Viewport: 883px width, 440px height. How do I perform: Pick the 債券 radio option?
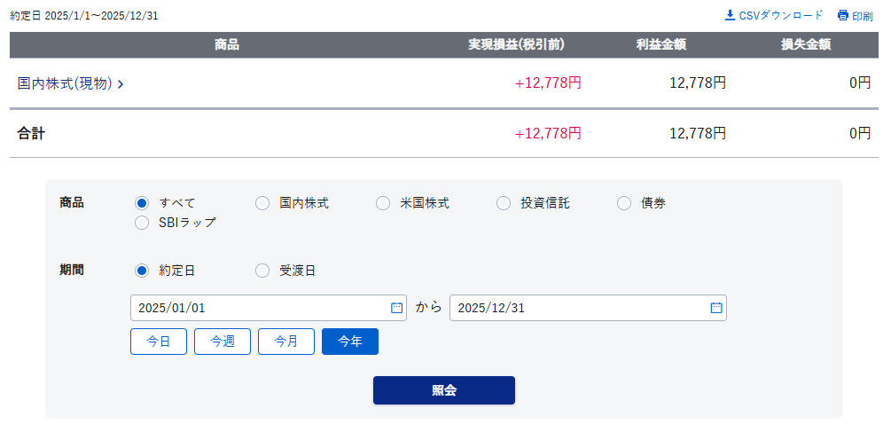point(624,203)
